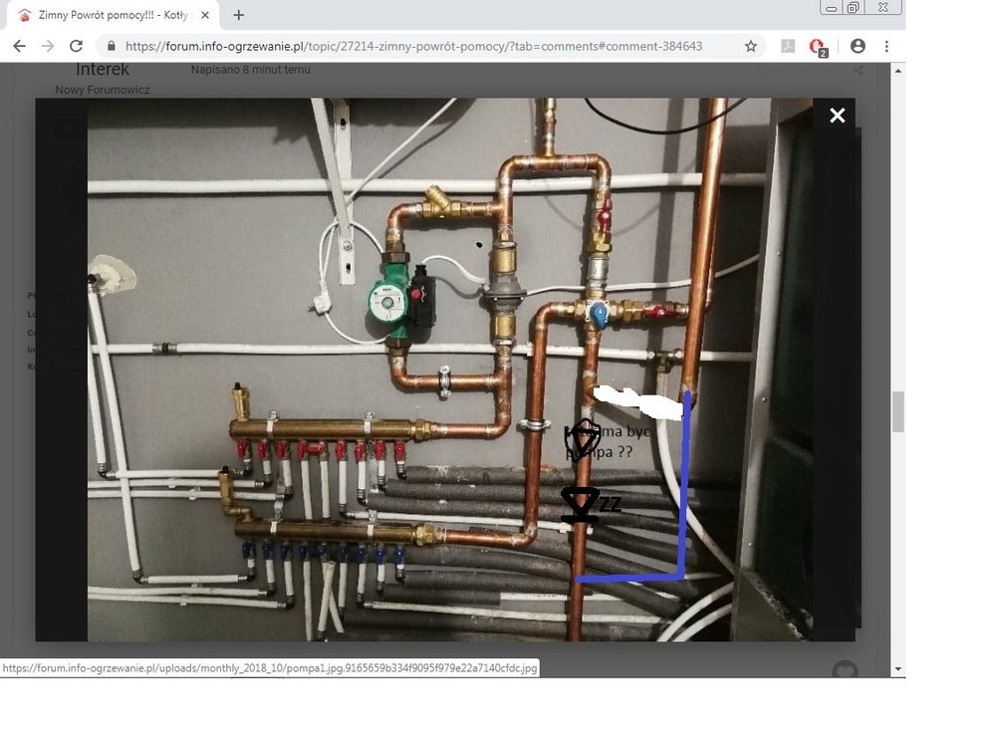Click the Interek username link
This screenshot has width=996, height=746.
103,70
